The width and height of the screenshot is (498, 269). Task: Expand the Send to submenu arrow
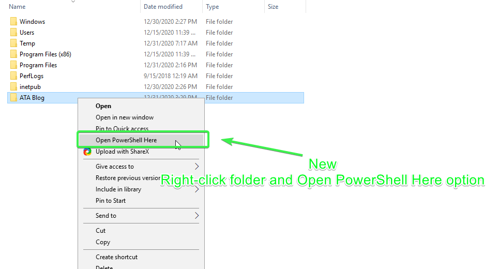pos(197,216)
